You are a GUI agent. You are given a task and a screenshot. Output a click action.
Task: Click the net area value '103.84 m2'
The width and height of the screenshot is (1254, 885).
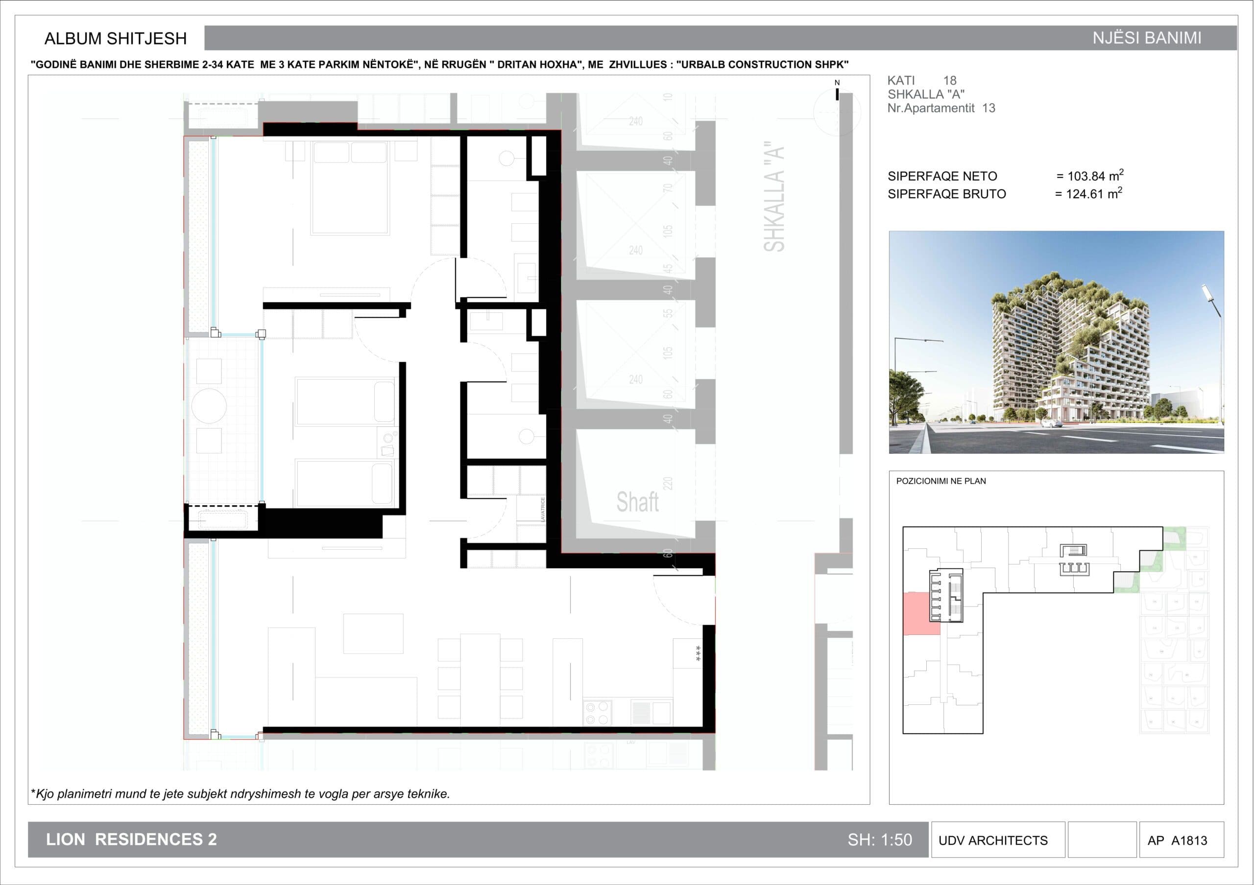coord(1095,175)
